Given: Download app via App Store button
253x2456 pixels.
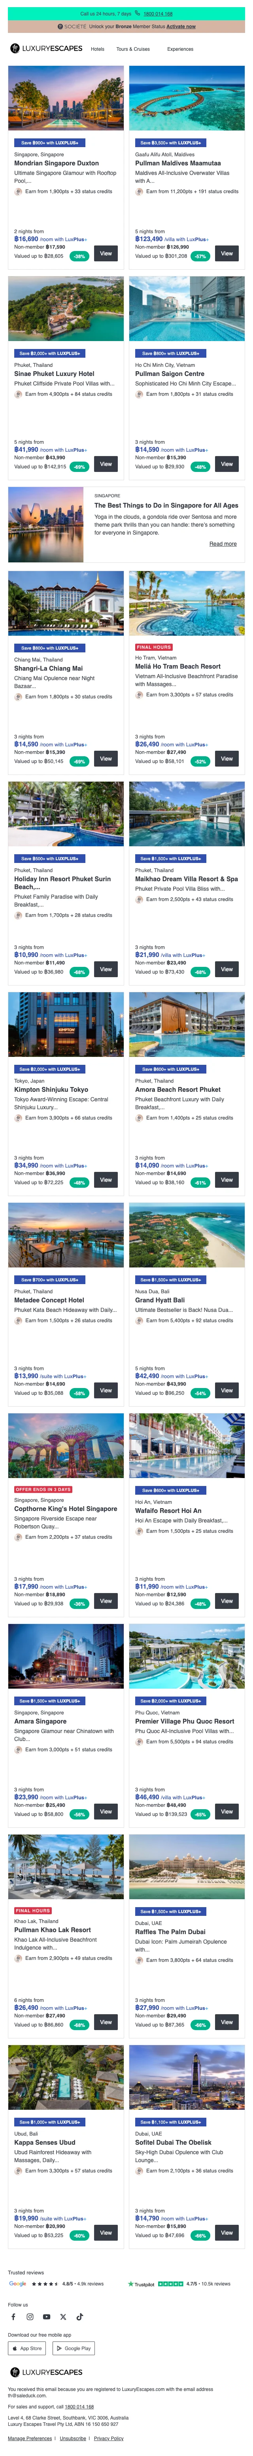Looking at the screenshot, I should [28, 2348].
